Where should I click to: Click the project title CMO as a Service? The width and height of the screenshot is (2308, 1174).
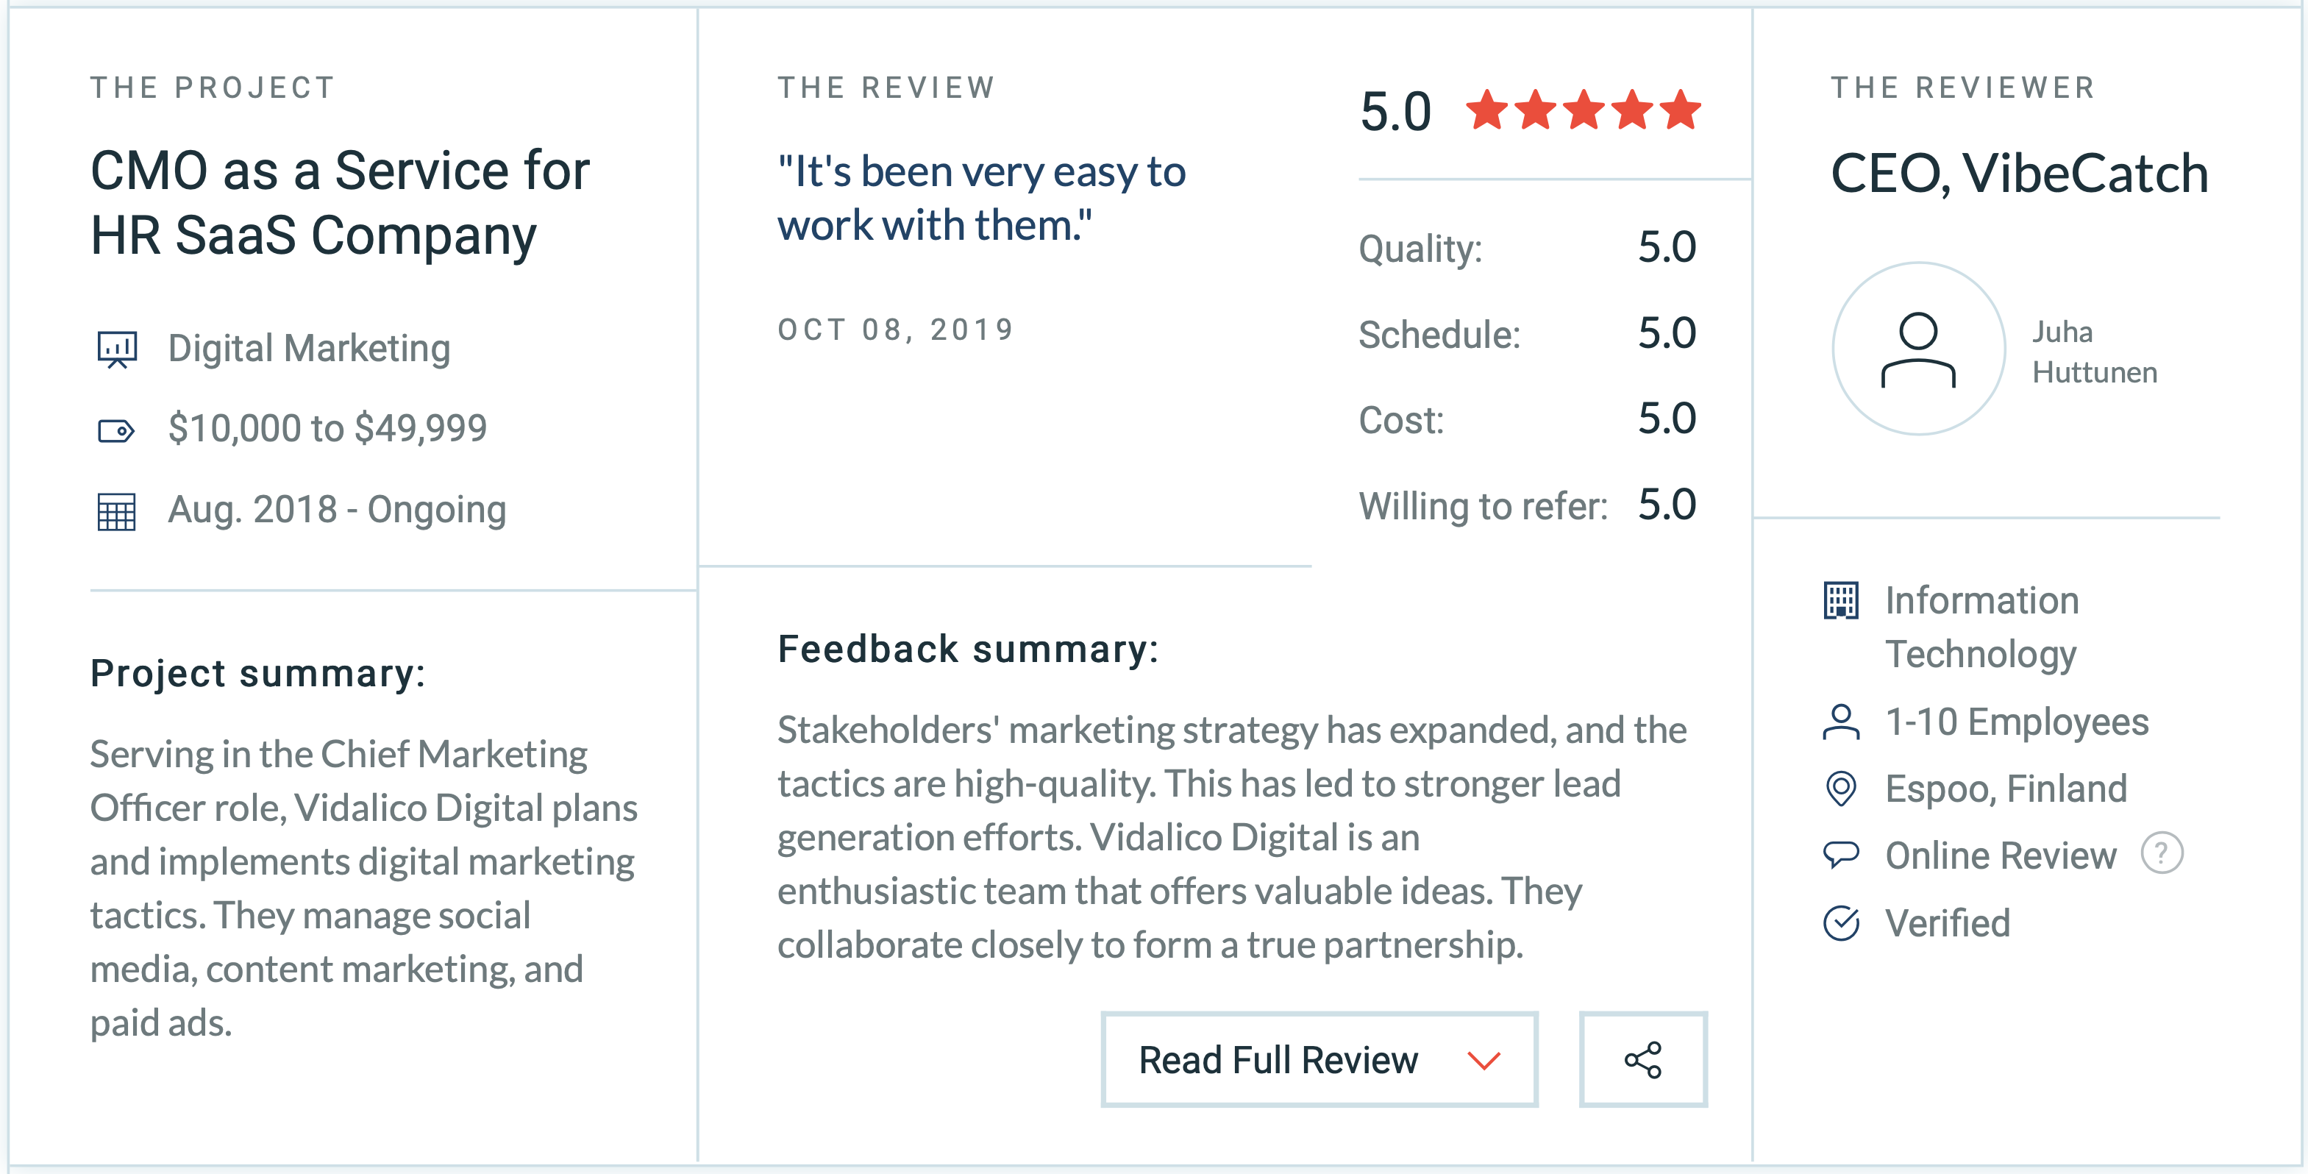pyautogui.click(x=340, y=202)
